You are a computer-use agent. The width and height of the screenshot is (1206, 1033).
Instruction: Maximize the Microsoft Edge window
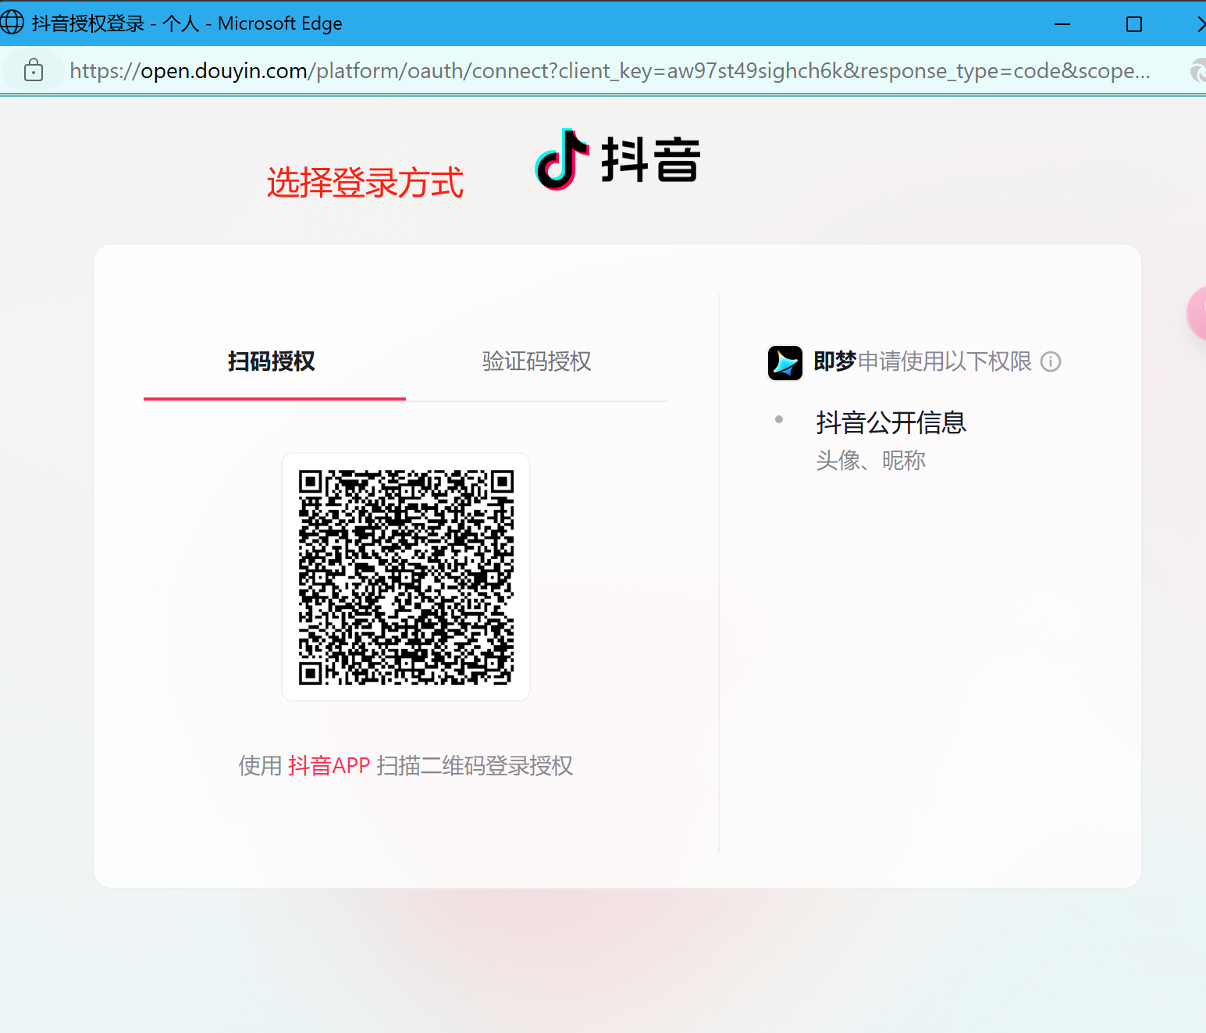[1134, 24]
